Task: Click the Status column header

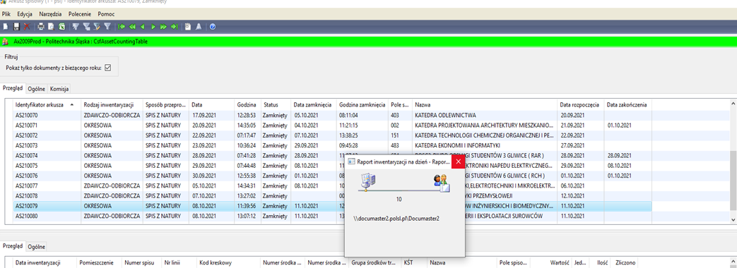Action: [x=276, y=104]
